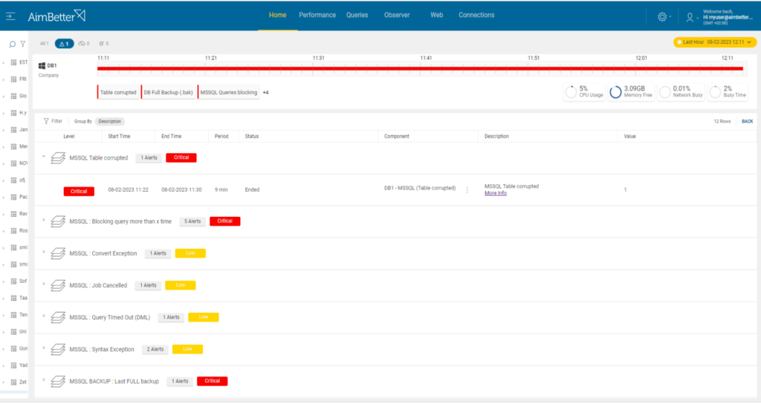Open the Last Hour time range dropdown
This screenshot has height=404, width=761.
pyautogui.click(x=714, y=42)
